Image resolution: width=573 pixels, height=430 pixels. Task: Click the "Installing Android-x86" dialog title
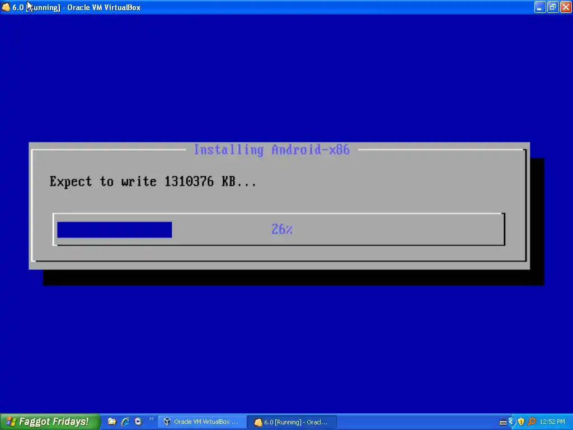[271, 149]
